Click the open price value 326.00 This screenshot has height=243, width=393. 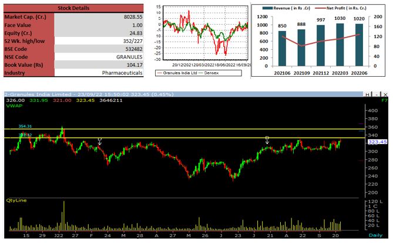tap(15, 100)
